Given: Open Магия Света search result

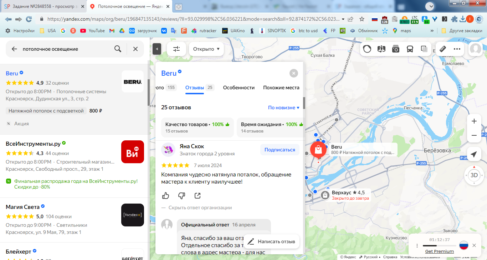Looking at the screenshot, I should 22,207.
